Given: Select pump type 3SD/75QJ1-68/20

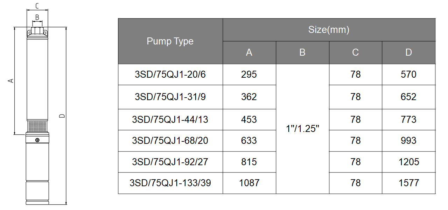Looking at the screenshot, I should click(x=170, y=141).
